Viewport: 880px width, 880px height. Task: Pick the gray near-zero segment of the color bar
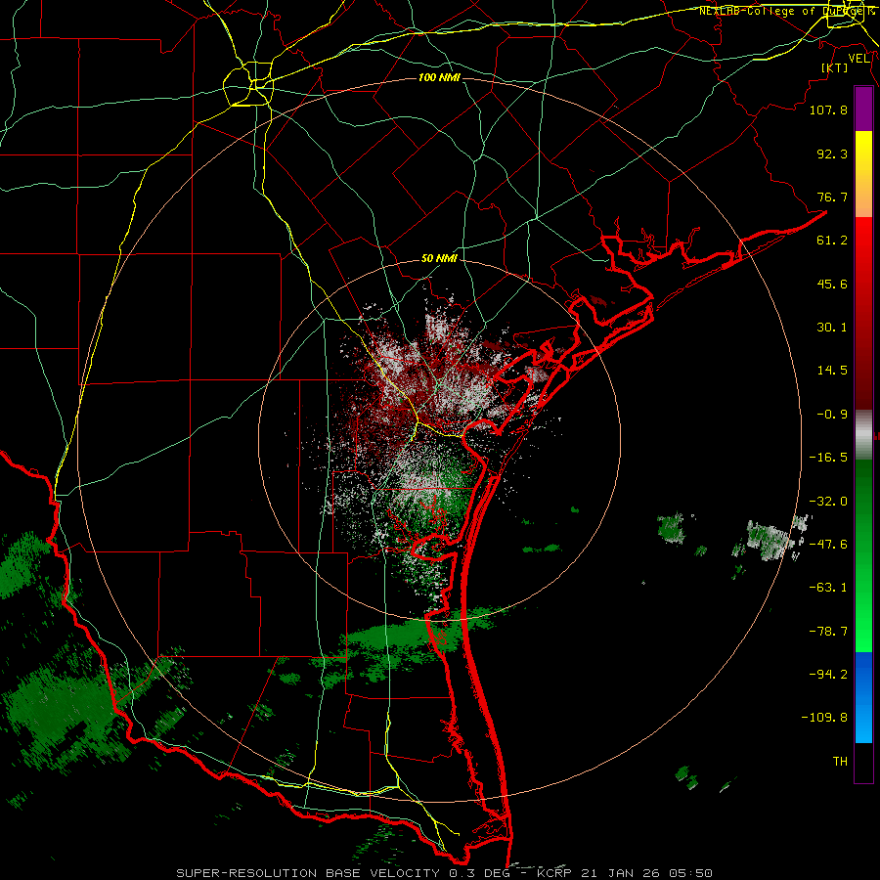863,433
